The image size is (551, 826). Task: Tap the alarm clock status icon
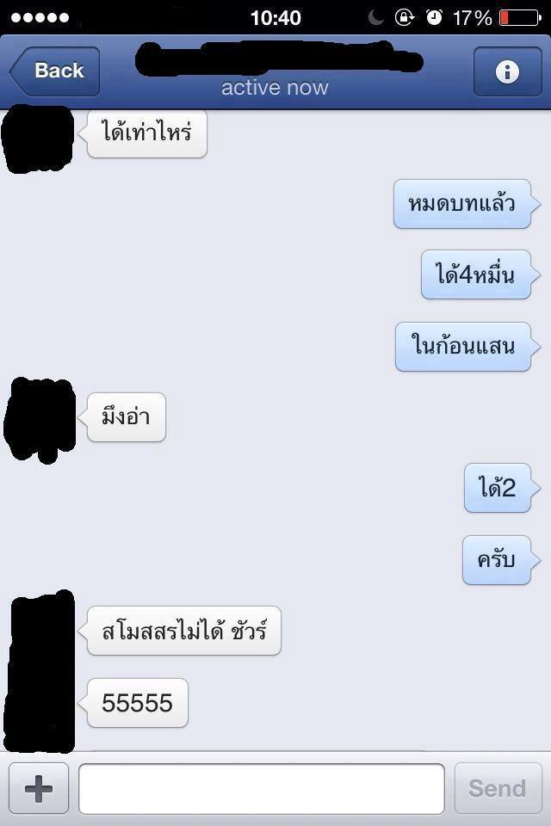[434, 17]
